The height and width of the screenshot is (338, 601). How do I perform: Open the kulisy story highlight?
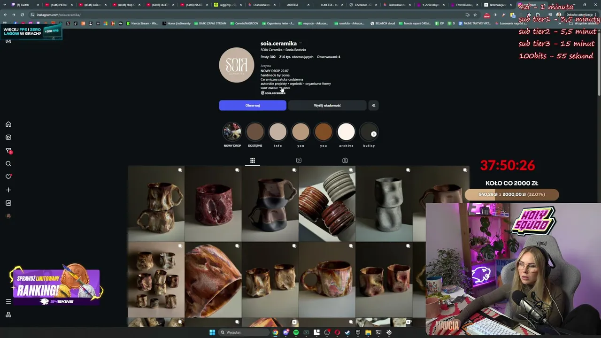[369, 132]
